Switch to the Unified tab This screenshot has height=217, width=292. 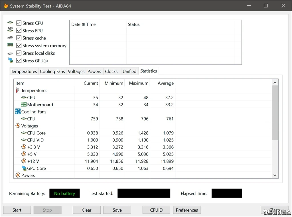pyautogui.click(x=130, y=72)
